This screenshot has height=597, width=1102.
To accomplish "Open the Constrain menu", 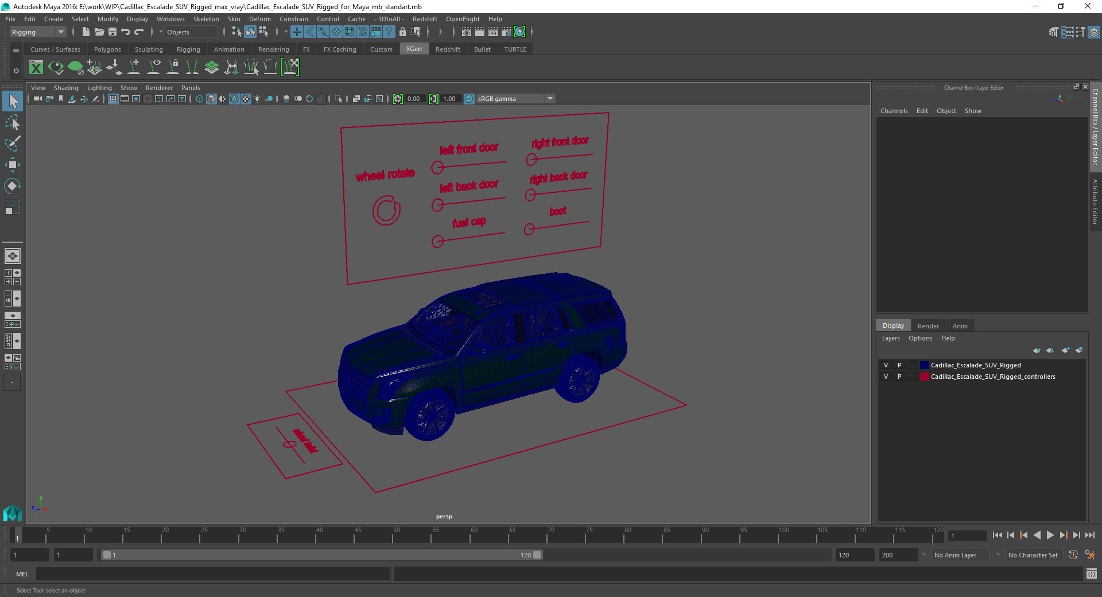I will (x=294, y=19).
